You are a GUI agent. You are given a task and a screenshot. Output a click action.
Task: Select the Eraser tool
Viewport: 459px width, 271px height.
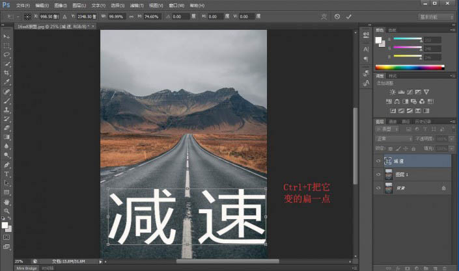[7, 128]
